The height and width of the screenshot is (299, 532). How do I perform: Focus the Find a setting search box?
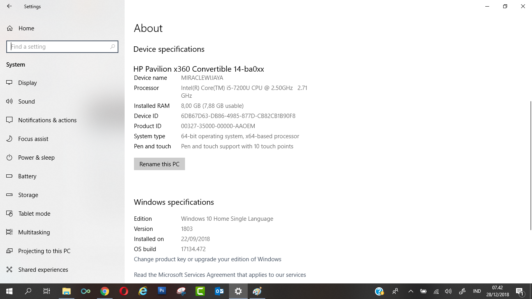[62, 47]
